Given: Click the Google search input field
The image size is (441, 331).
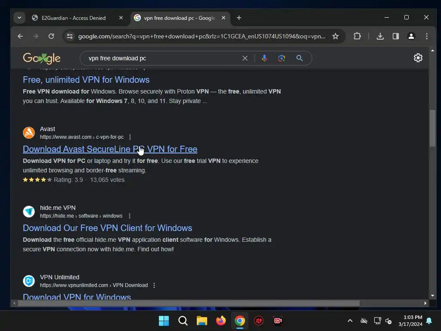Looking at the screenshot, I should pos(163,58).
